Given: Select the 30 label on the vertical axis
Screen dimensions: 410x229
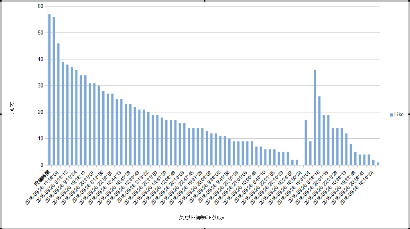Looking at the screenshot, I should tap(41, 86).
